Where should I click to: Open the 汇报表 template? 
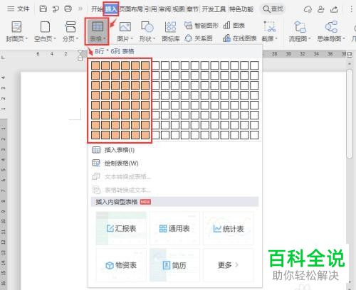click(x=121, y=228)
